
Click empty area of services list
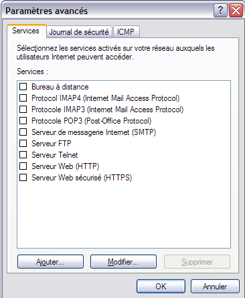[x=124, y=214]
